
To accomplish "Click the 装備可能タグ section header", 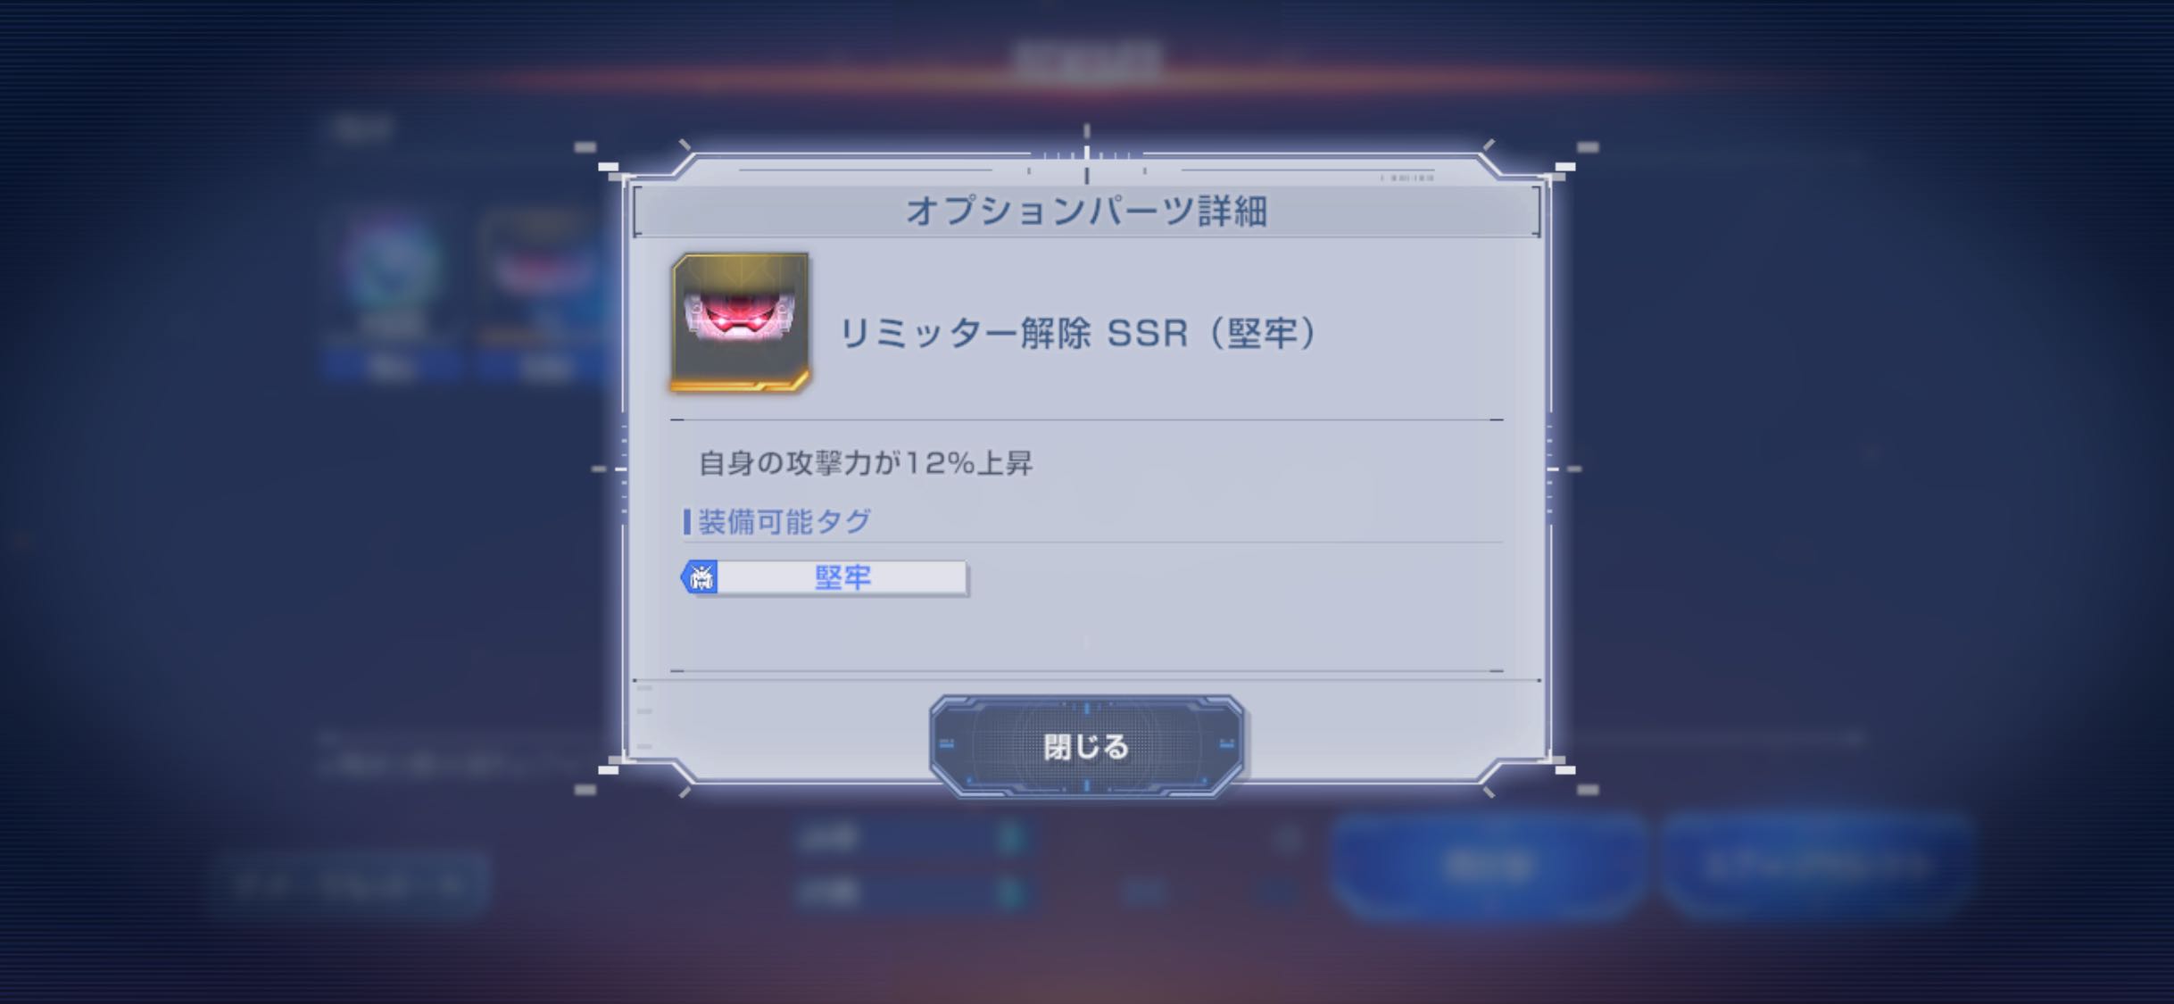I will pos(784,521).
